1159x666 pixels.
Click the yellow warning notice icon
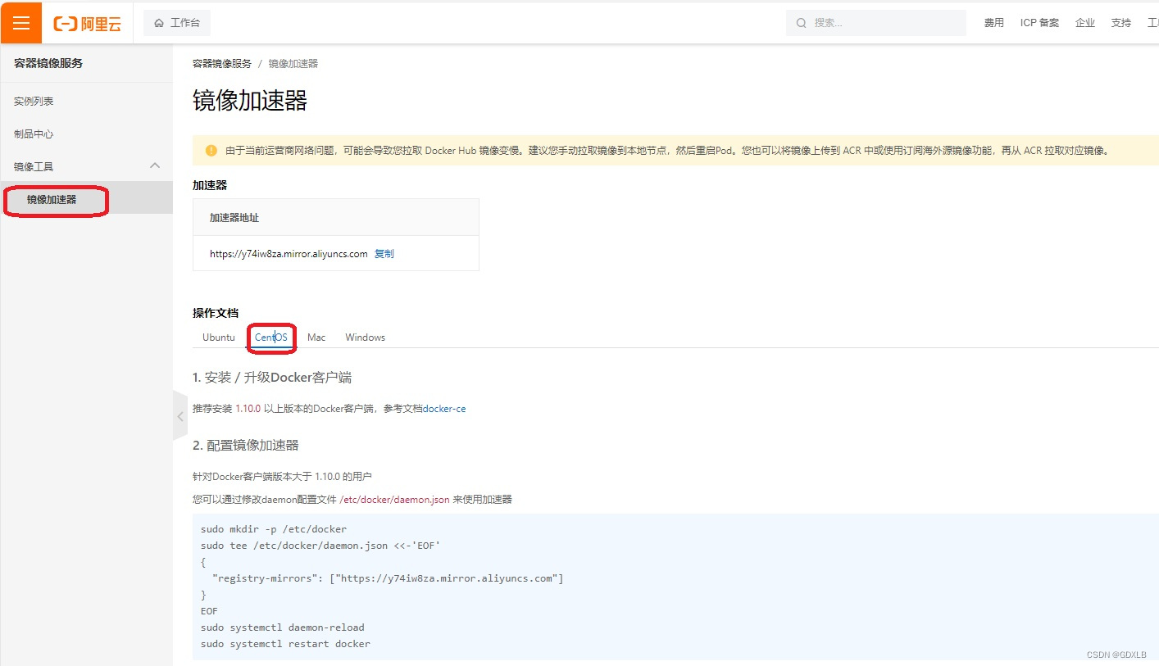(x=211, y=151)
